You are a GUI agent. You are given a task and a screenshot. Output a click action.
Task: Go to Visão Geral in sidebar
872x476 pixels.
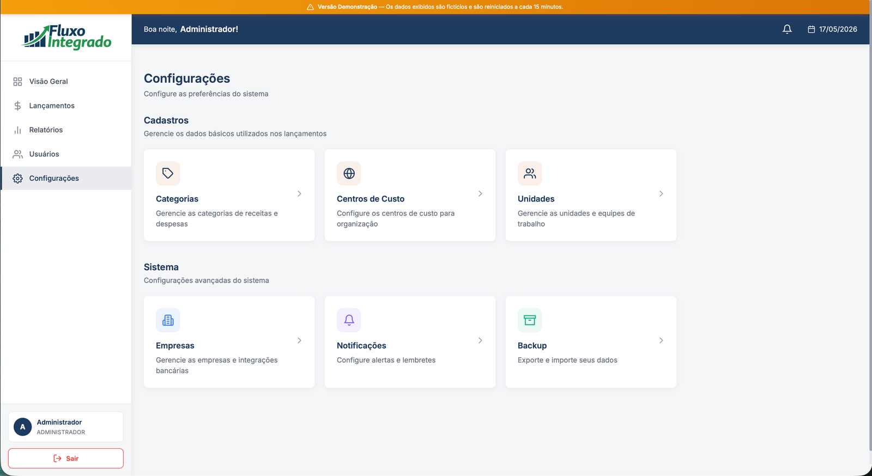tap(66, 82)
